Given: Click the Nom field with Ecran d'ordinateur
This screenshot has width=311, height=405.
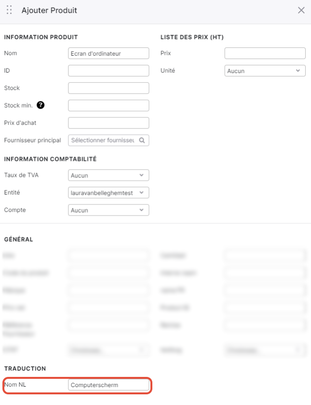Looking at the screenshot, I should tap(108, 53).
